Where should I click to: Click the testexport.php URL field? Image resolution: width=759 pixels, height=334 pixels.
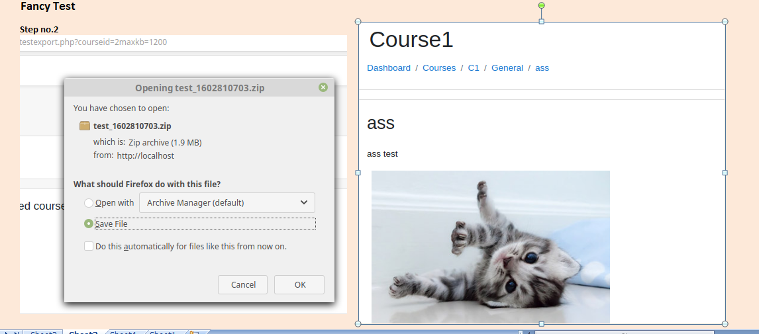pos(183,42)
